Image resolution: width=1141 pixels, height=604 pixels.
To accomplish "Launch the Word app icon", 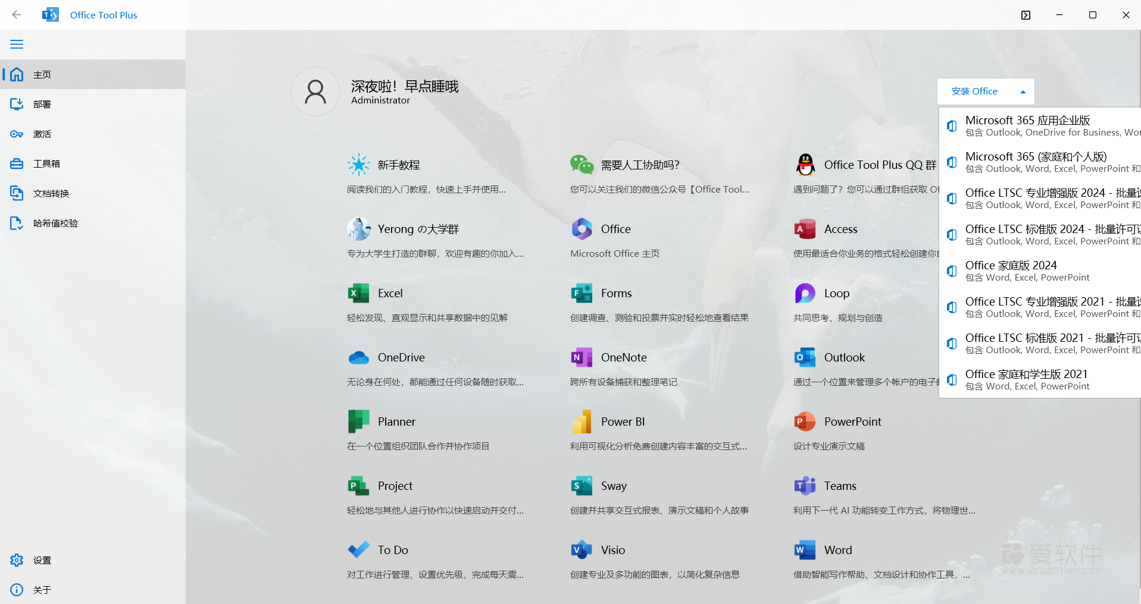I will [x=805, y=550].
